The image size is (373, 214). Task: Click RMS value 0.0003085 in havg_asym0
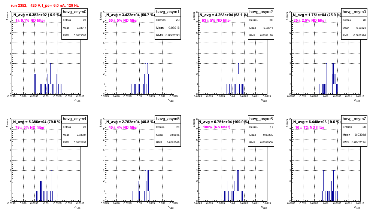point(80,35)
